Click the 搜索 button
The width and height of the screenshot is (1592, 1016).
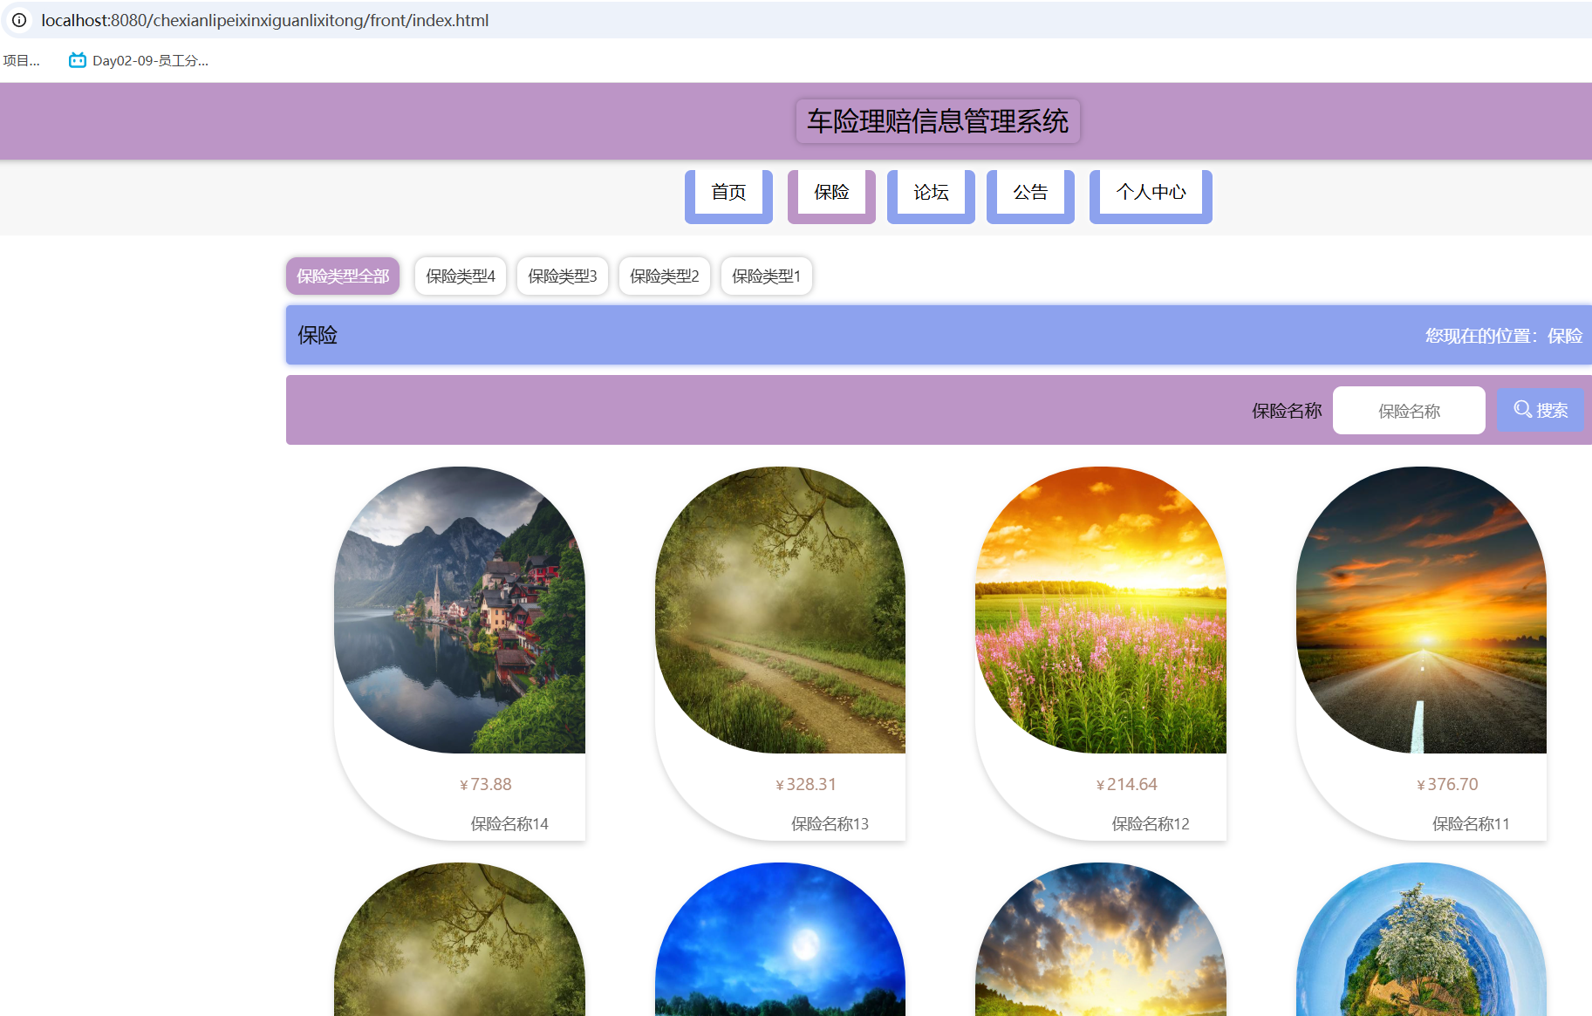pyautogui.click(x=1541, y=410)
